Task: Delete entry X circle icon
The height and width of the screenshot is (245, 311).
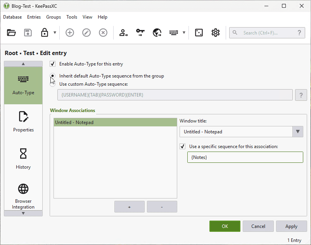Action: coord(103,33)
